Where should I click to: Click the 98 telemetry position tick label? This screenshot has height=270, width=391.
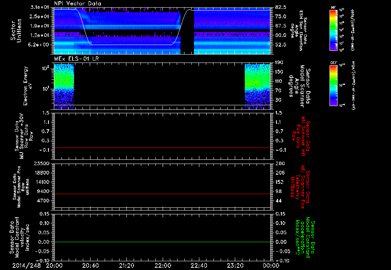tap(278, 191)
